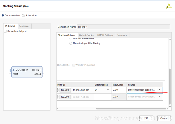
Task: Click the first row 0.010 input jitter field
Action: tap(119, 90)
